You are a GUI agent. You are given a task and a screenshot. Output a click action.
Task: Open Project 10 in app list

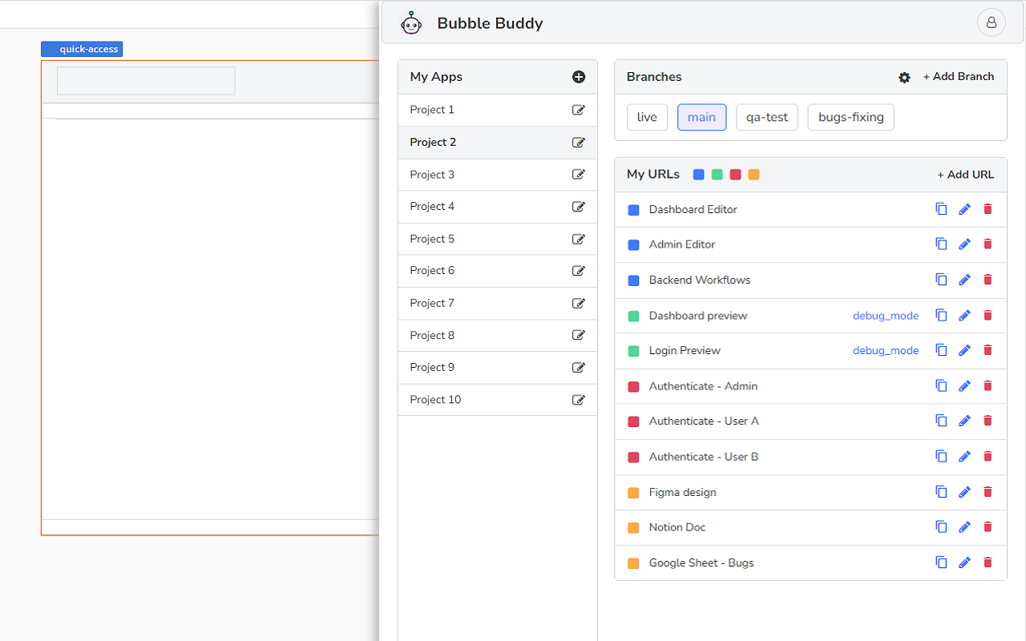click(x=435, y=400)
